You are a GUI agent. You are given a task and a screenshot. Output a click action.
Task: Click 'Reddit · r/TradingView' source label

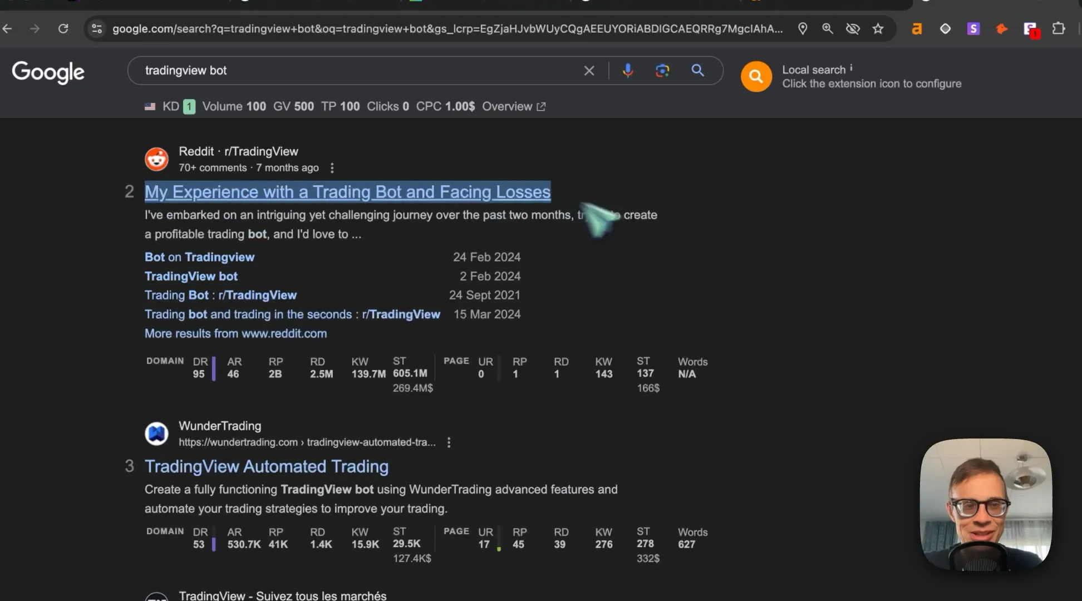coord(238,151)
